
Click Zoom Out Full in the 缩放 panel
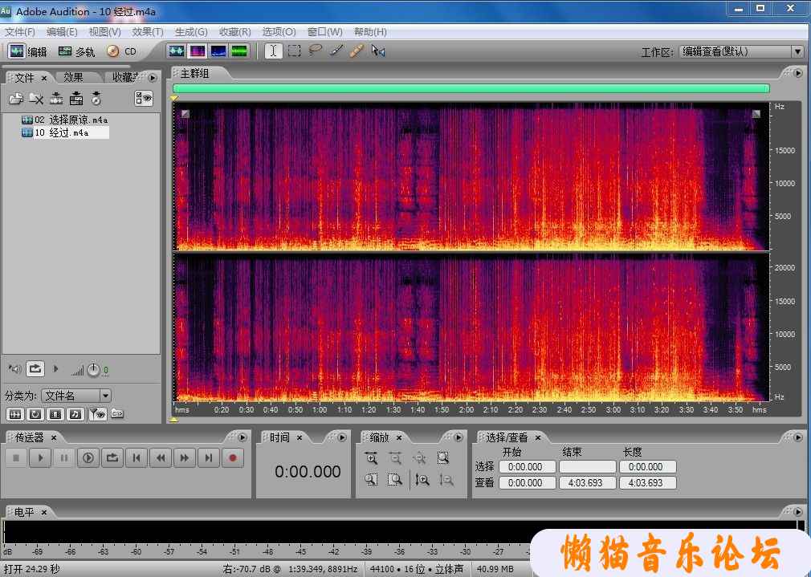tap(419, 458)
